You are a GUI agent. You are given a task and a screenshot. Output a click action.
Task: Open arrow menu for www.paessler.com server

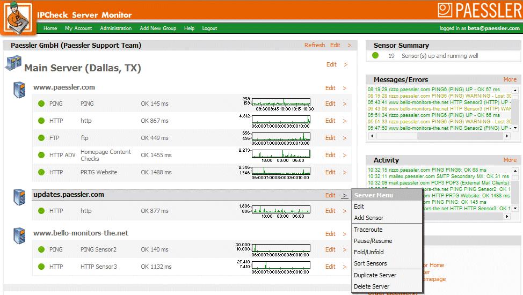[345, 88]
